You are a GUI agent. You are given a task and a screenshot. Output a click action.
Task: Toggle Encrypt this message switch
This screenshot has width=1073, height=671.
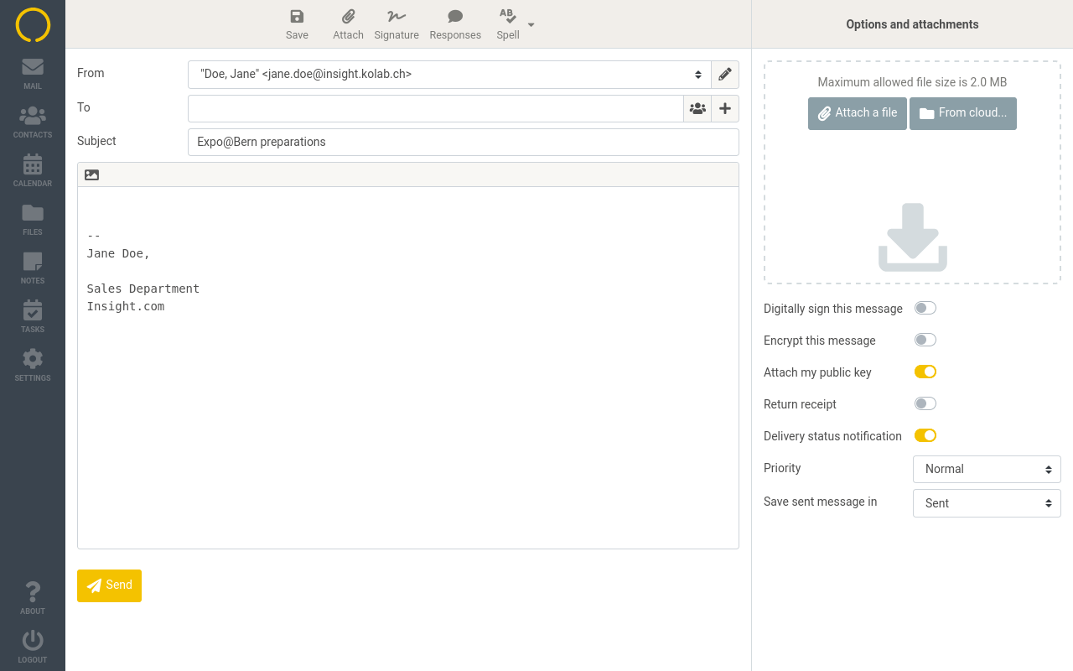(925, 340)
